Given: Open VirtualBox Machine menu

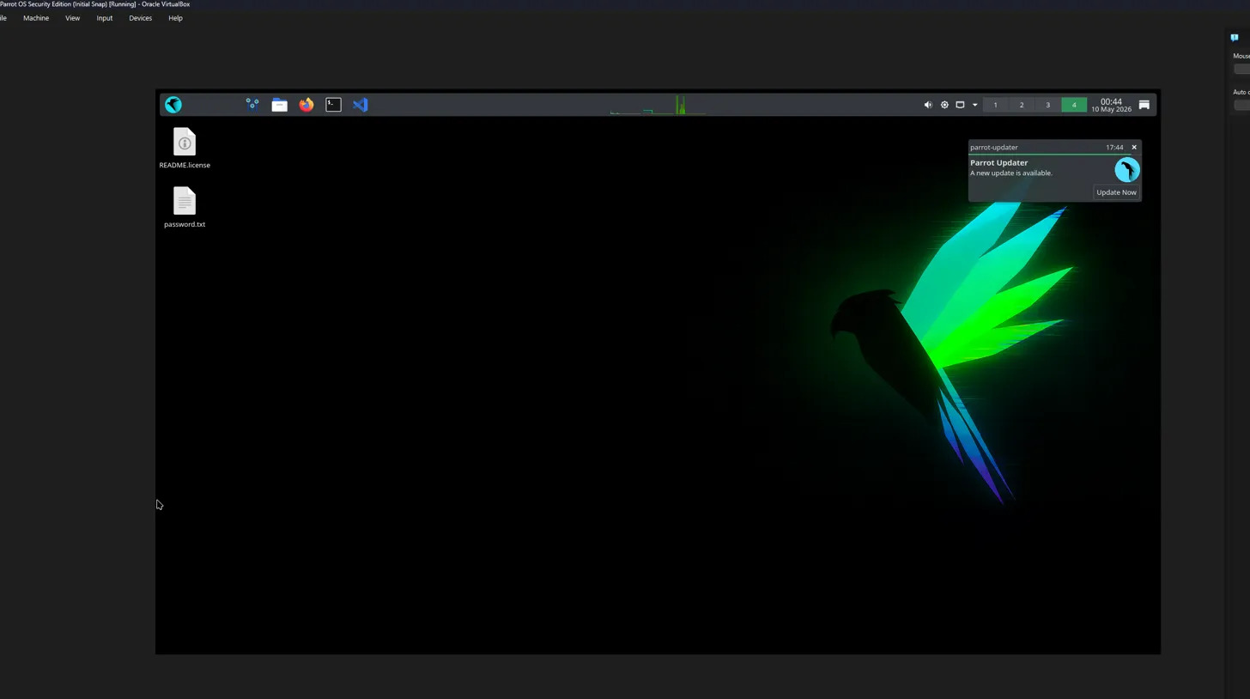Looking at the screenshot, I should click(x=36, y=18).
